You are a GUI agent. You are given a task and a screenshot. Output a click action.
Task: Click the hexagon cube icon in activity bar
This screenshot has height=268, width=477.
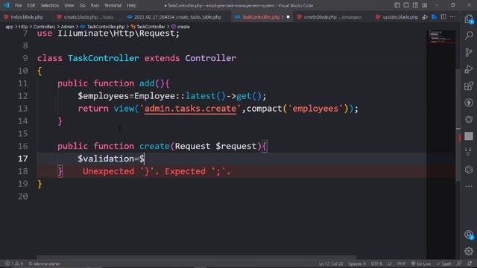click(x=469, y=170)
